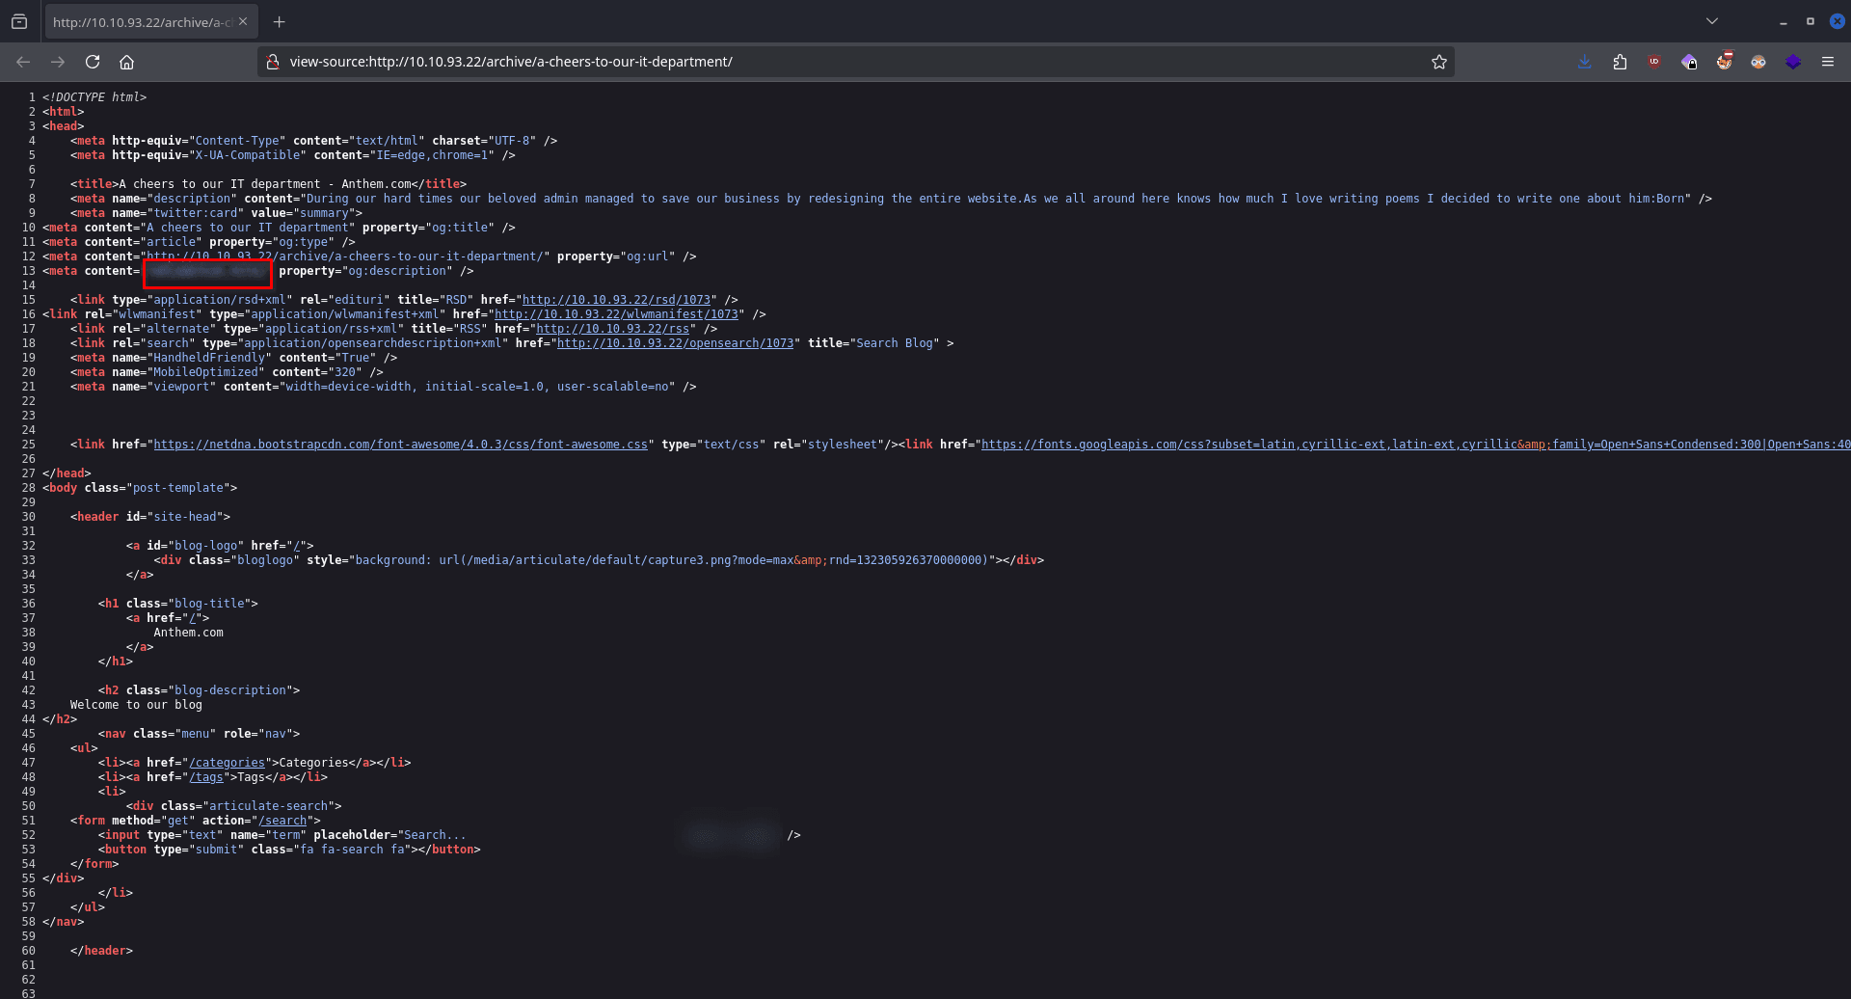Click the purple stacked-layers extension icon

(1793, 62)
